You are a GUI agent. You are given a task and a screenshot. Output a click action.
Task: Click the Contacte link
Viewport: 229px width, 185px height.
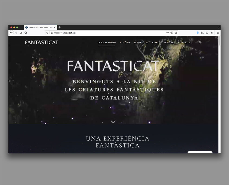(x=184, y=42)
